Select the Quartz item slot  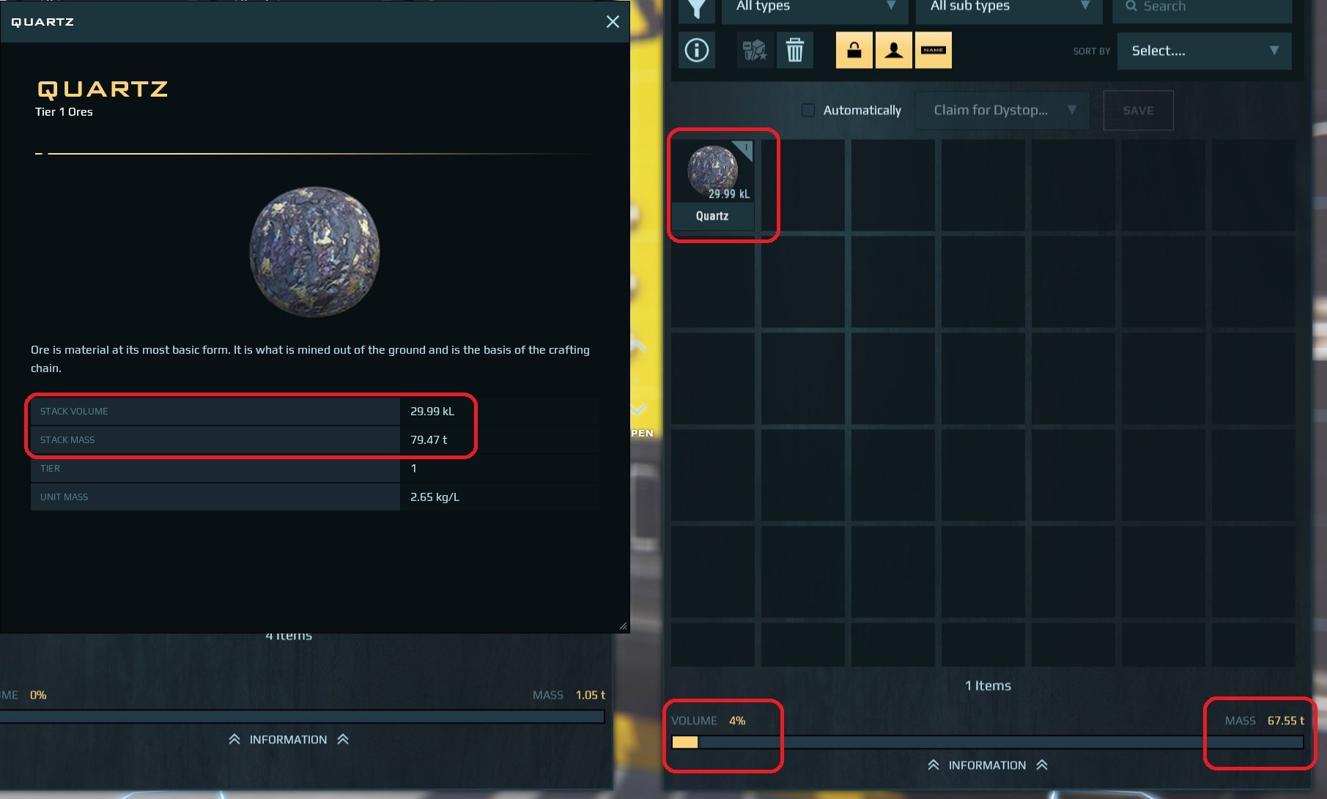[x=713, y=185]
